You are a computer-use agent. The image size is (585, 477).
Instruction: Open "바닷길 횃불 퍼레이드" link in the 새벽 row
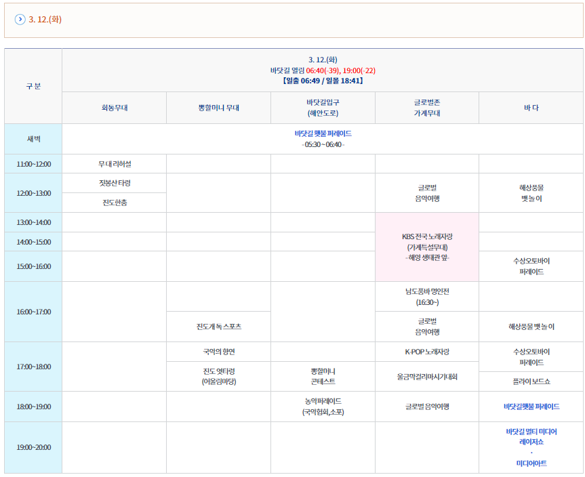point(323,133)
